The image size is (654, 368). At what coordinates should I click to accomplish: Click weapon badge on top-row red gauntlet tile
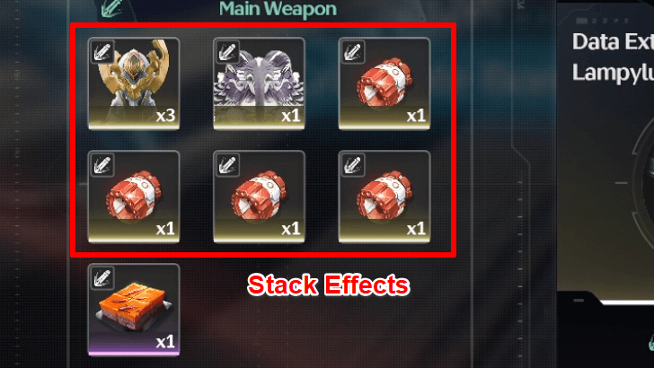pos(353,52)
